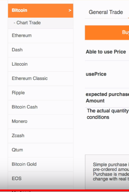Open the Litecoin trading page
Screen dimensions: 129x192
coord(41,64)
